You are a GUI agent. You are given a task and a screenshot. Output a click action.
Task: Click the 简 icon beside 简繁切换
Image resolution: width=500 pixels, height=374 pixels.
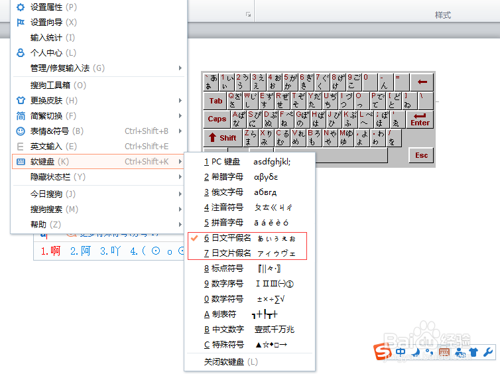pyautogui.click(x=21, y=116)
